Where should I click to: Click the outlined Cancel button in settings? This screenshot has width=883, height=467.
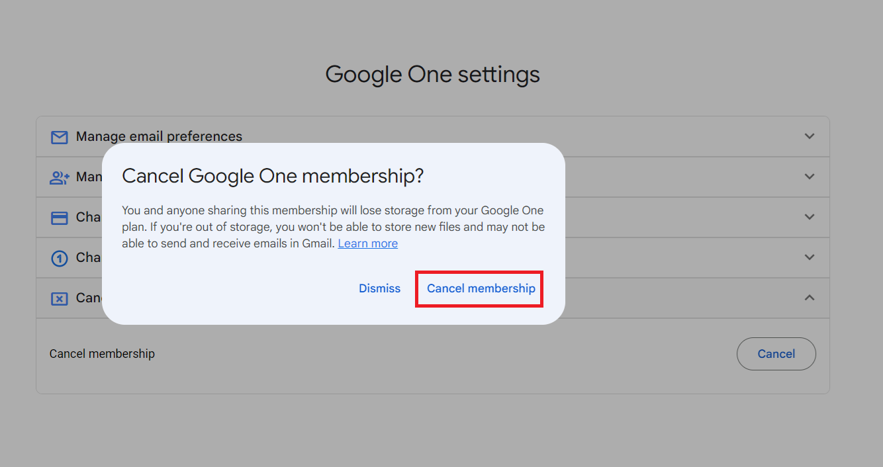[776, 354]
